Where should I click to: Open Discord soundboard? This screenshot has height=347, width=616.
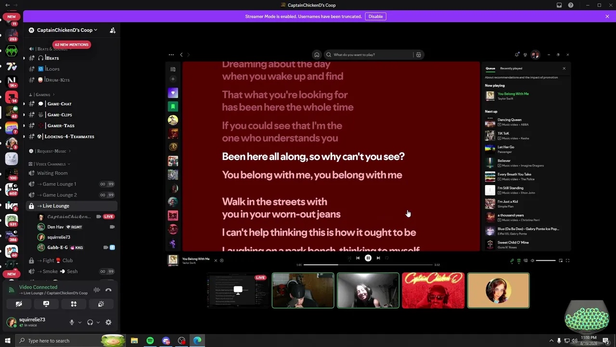pos(101,304)
